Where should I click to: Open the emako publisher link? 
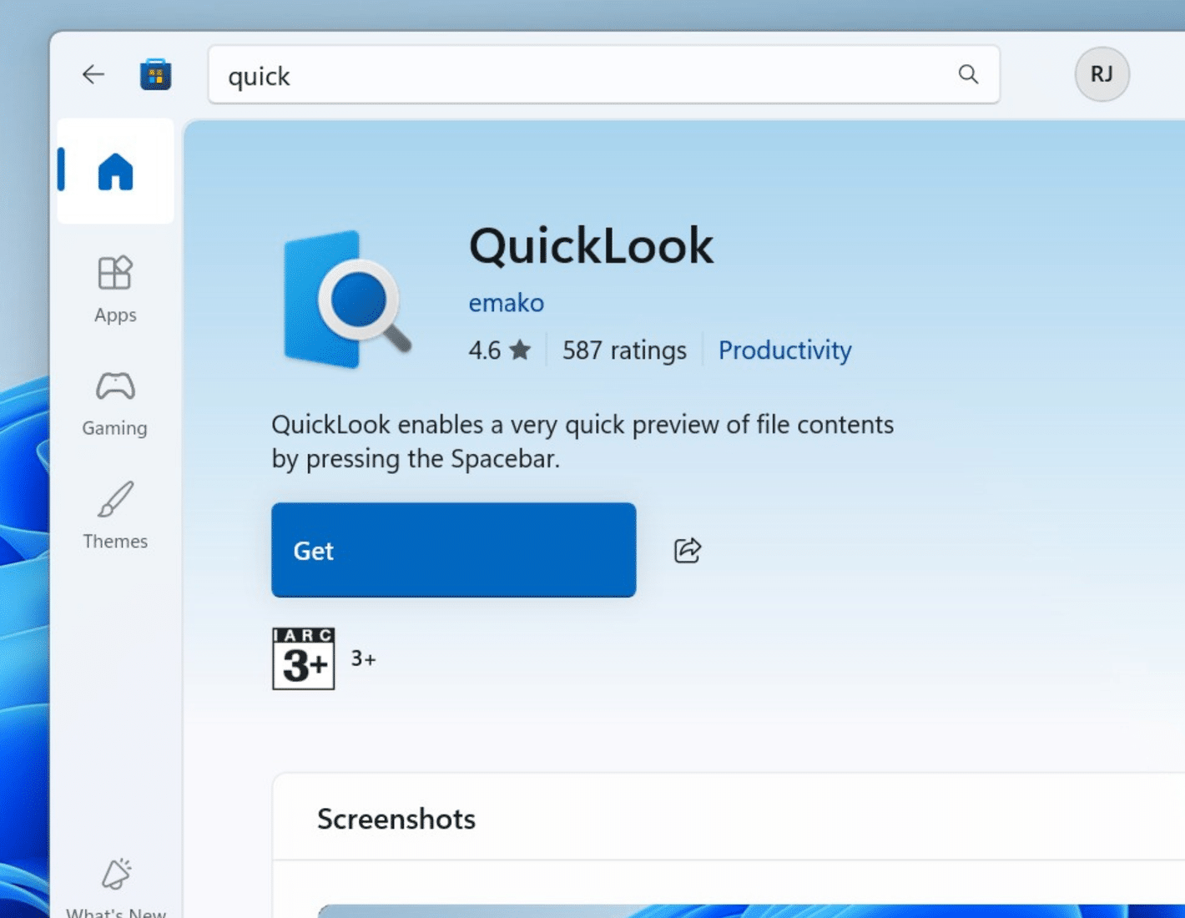(506, 302)
